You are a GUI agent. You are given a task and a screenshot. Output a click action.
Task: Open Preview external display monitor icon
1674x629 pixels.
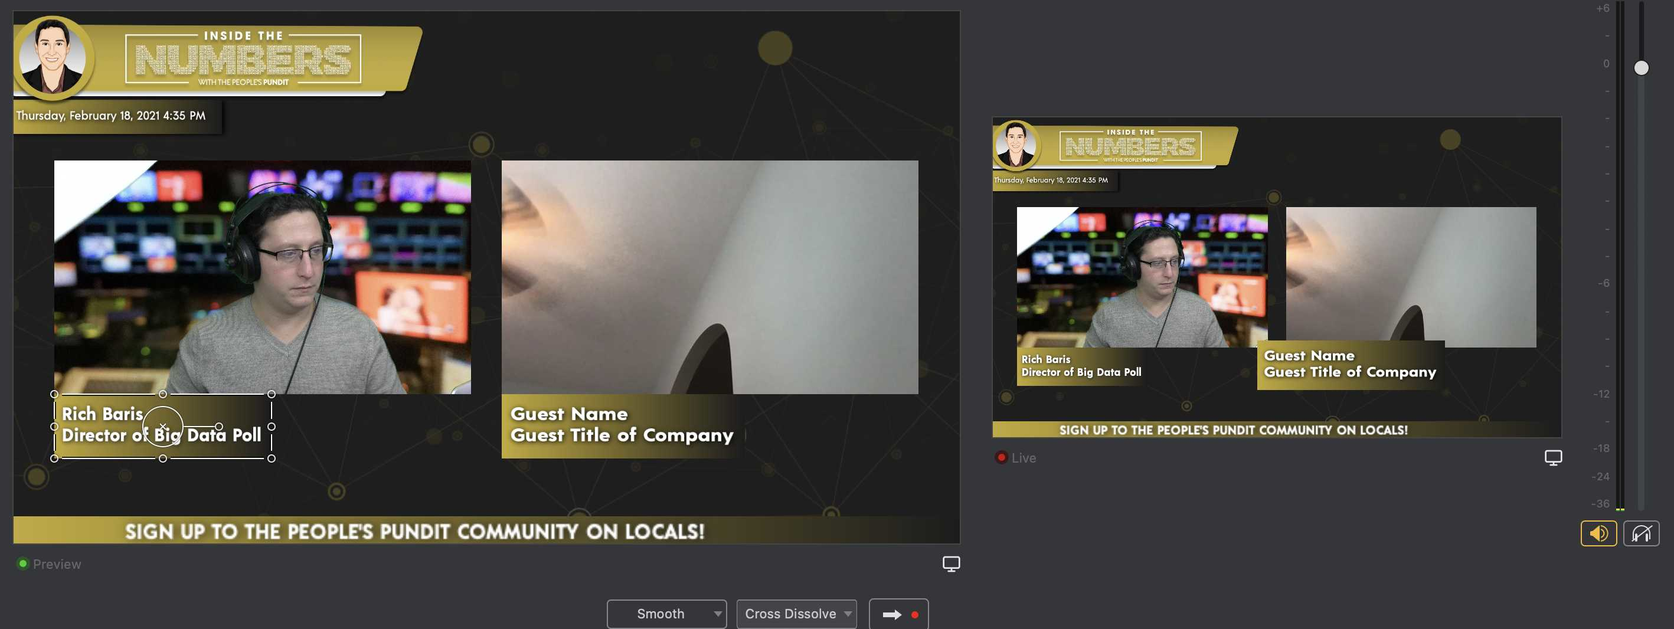pyautogui.click(x=951, y=564)
